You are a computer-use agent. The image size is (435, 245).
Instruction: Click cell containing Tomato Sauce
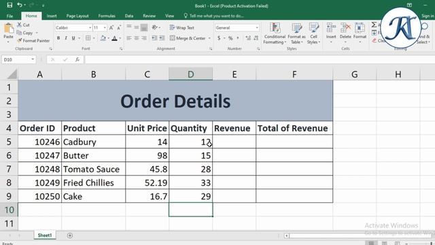click(94, 169)
